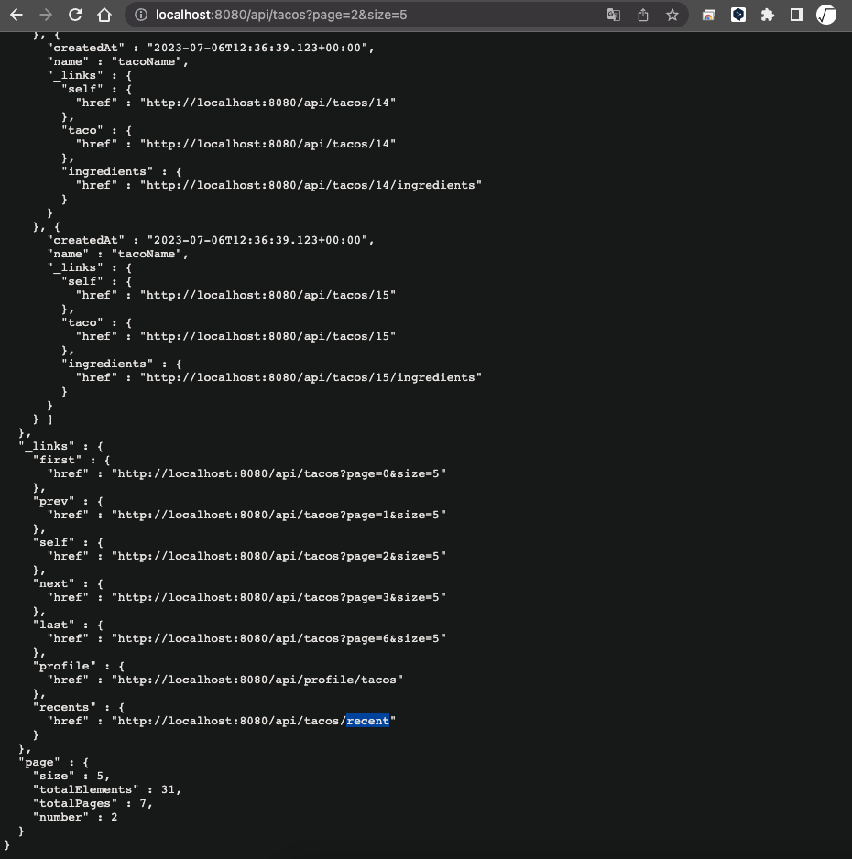Click the first page href page=0&size=5

(x=279, y=473)
